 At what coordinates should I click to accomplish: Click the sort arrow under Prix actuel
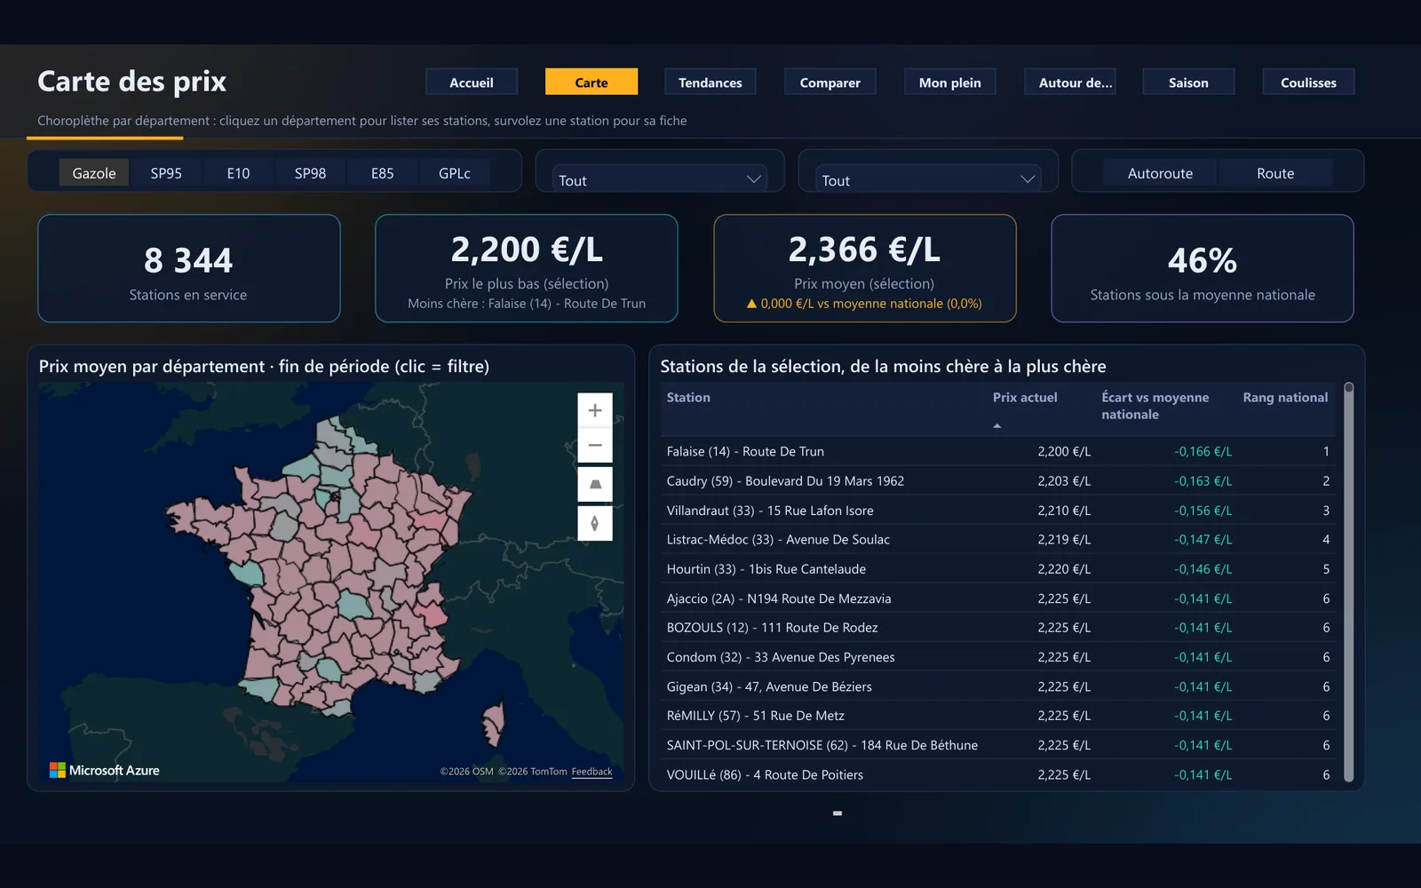[997, 426]
